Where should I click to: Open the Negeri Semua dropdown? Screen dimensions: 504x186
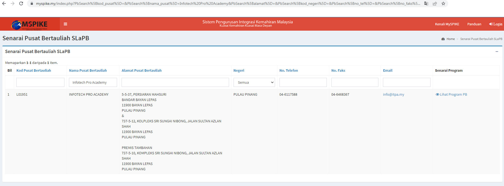pos(254,82)
